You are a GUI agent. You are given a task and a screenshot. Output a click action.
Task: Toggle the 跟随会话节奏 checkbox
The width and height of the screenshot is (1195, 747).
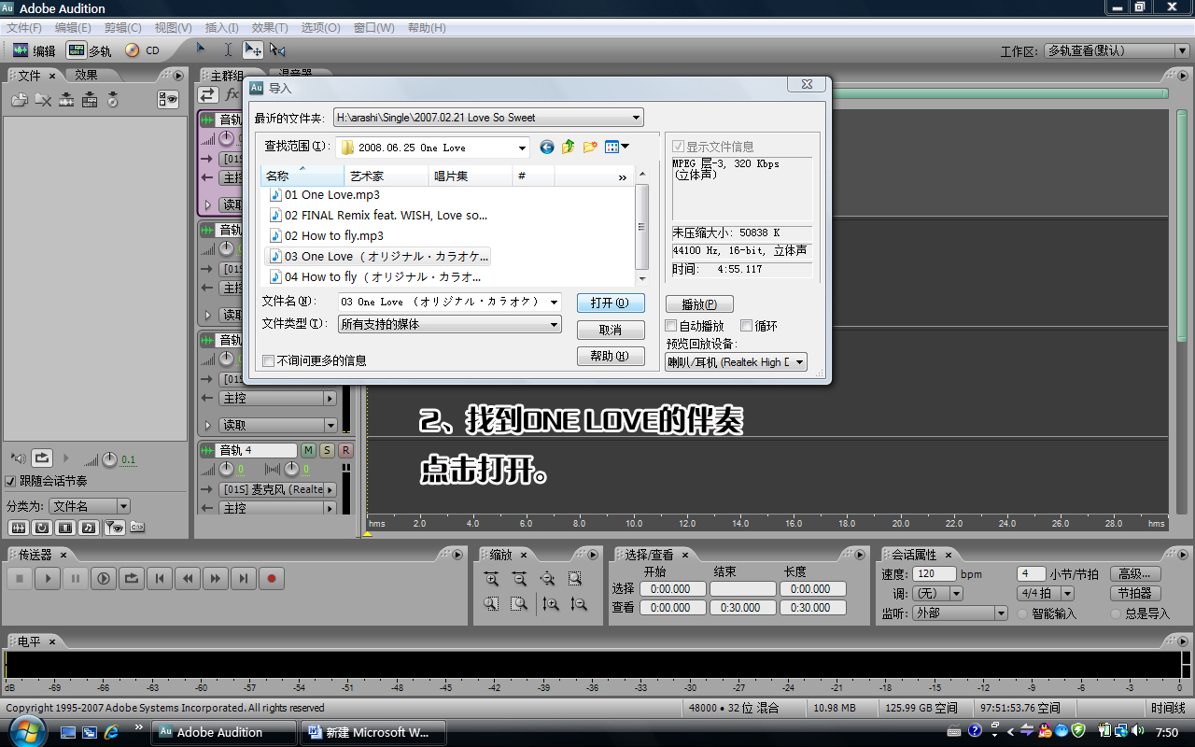coord(10,482)
